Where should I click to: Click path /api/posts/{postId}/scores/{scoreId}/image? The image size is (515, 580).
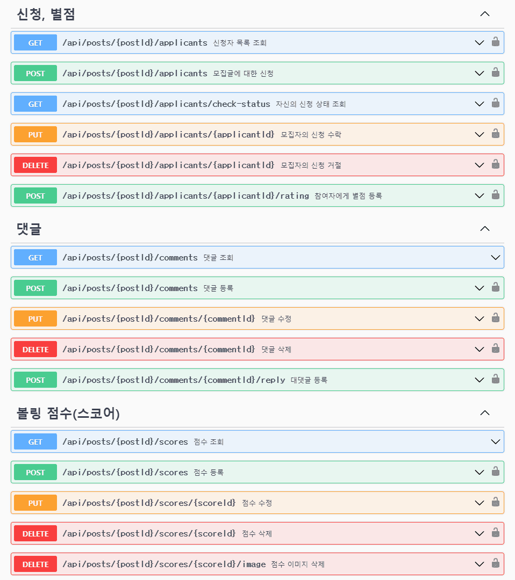(x=164, y=564)
